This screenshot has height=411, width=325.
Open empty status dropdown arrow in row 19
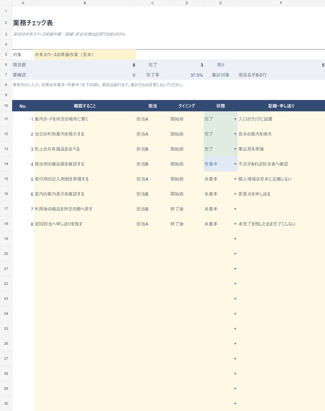235,239
